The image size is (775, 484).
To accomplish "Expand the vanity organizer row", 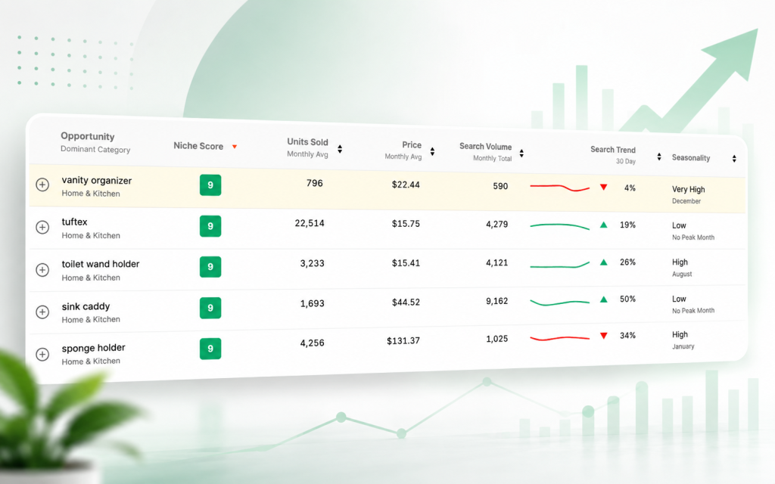I will click(x=42, y=185).
